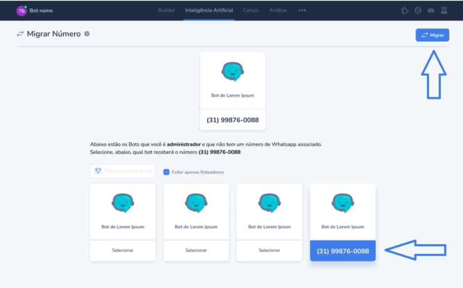This screenshot has height=288, width=463.
Task: Click Selecionar on the second bot card
Action: tap(196, 251)
